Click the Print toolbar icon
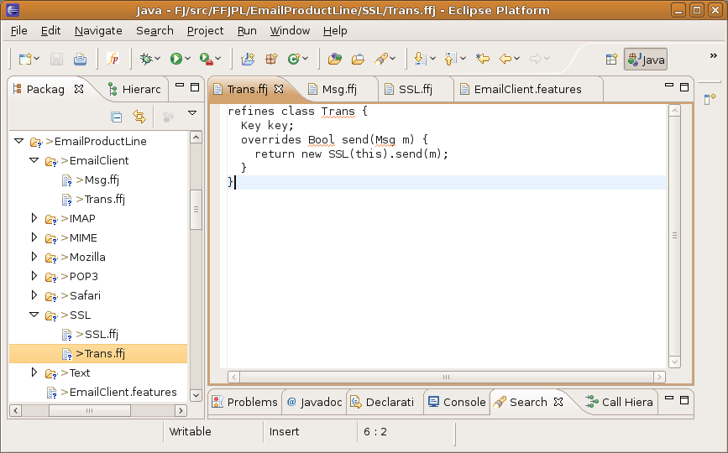Viewport: 728px width, 453px height. [x=80, y=59]
